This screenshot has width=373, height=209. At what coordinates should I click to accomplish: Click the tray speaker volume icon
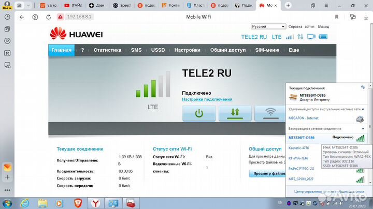(341, 203)
